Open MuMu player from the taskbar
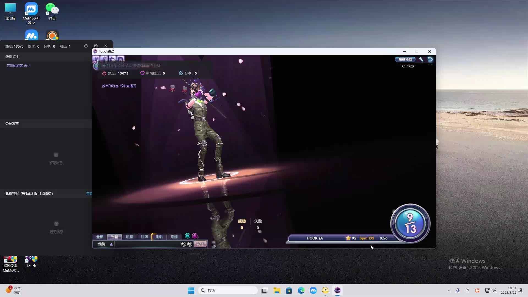The height and width of the screenshot is (297, 528). point(313,290)
